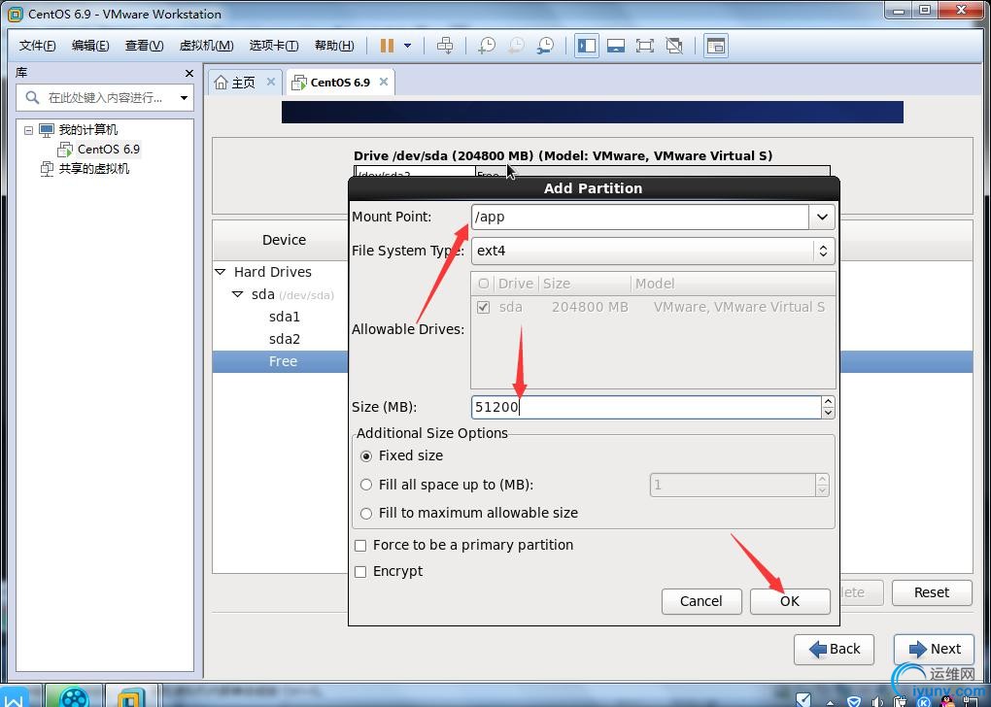The height and width of the screenshot is (707, 991).
Task: Open the library search filter dropdown
Action: tap(184, 98)
